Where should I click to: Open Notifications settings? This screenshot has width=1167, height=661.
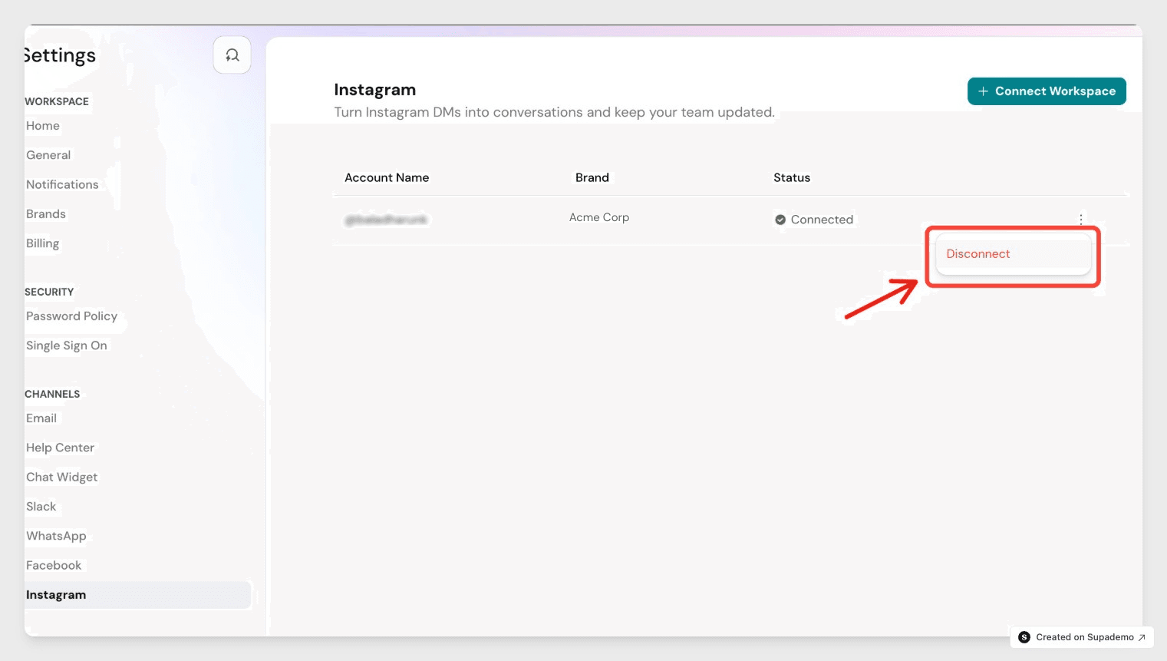pos(62,184)
